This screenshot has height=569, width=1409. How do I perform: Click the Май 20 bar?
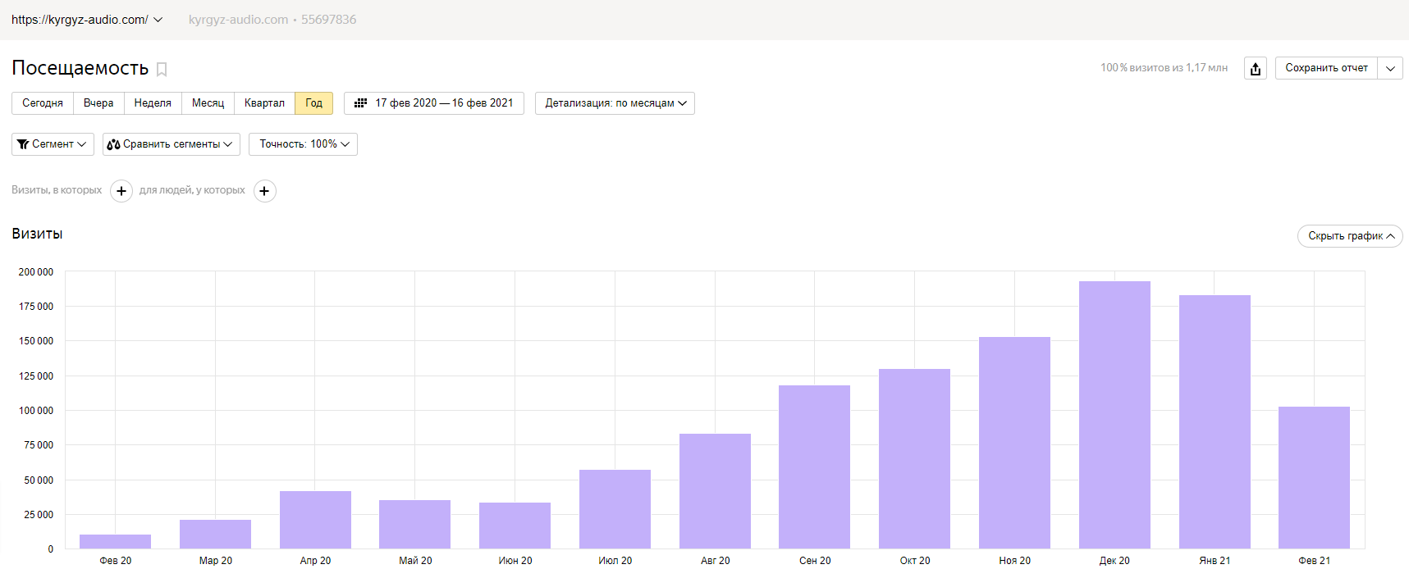click(414, 524)
